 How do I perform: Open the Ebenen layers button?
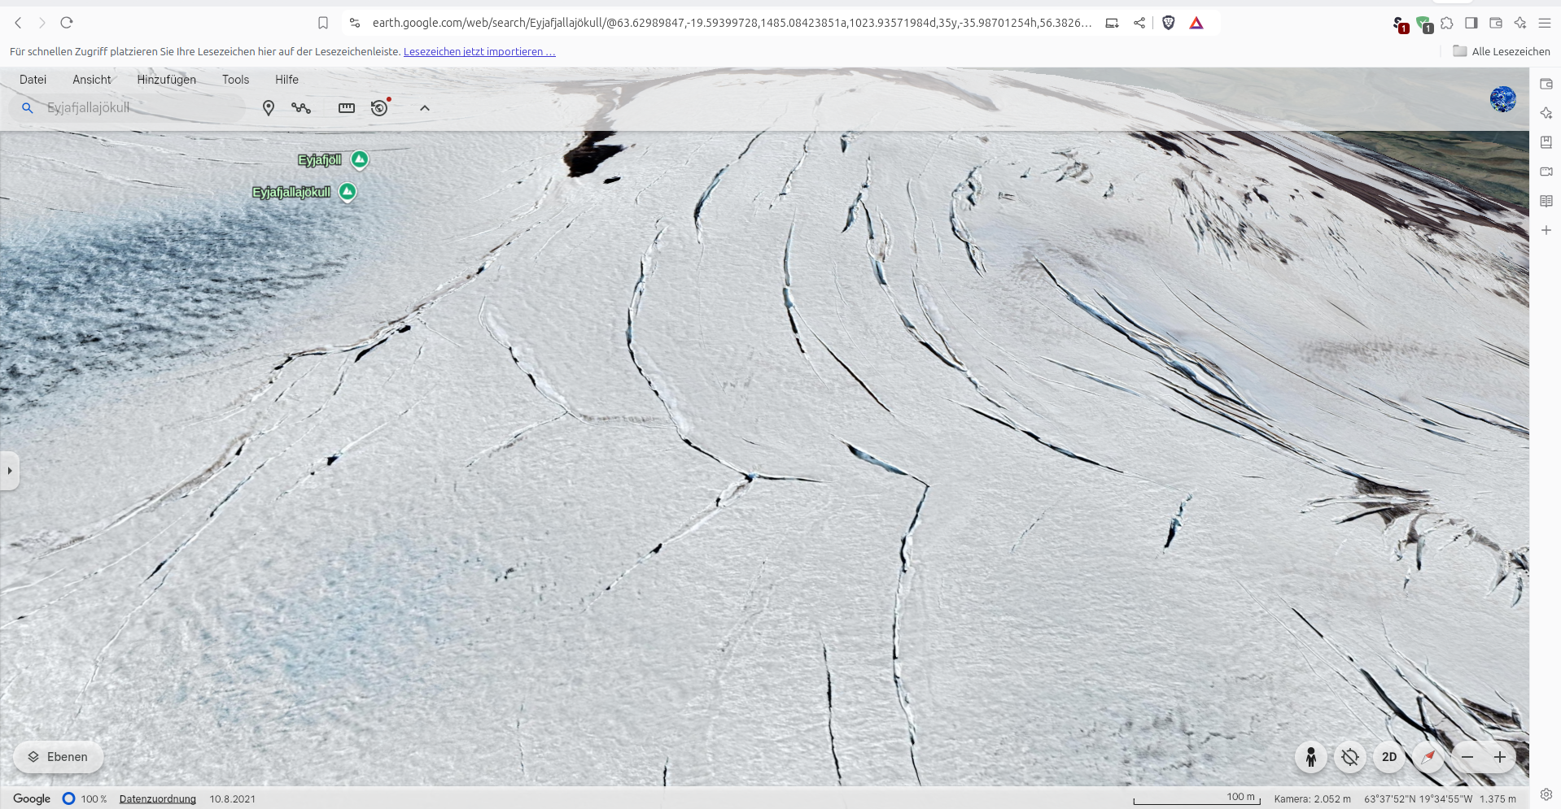click(58, 757)
